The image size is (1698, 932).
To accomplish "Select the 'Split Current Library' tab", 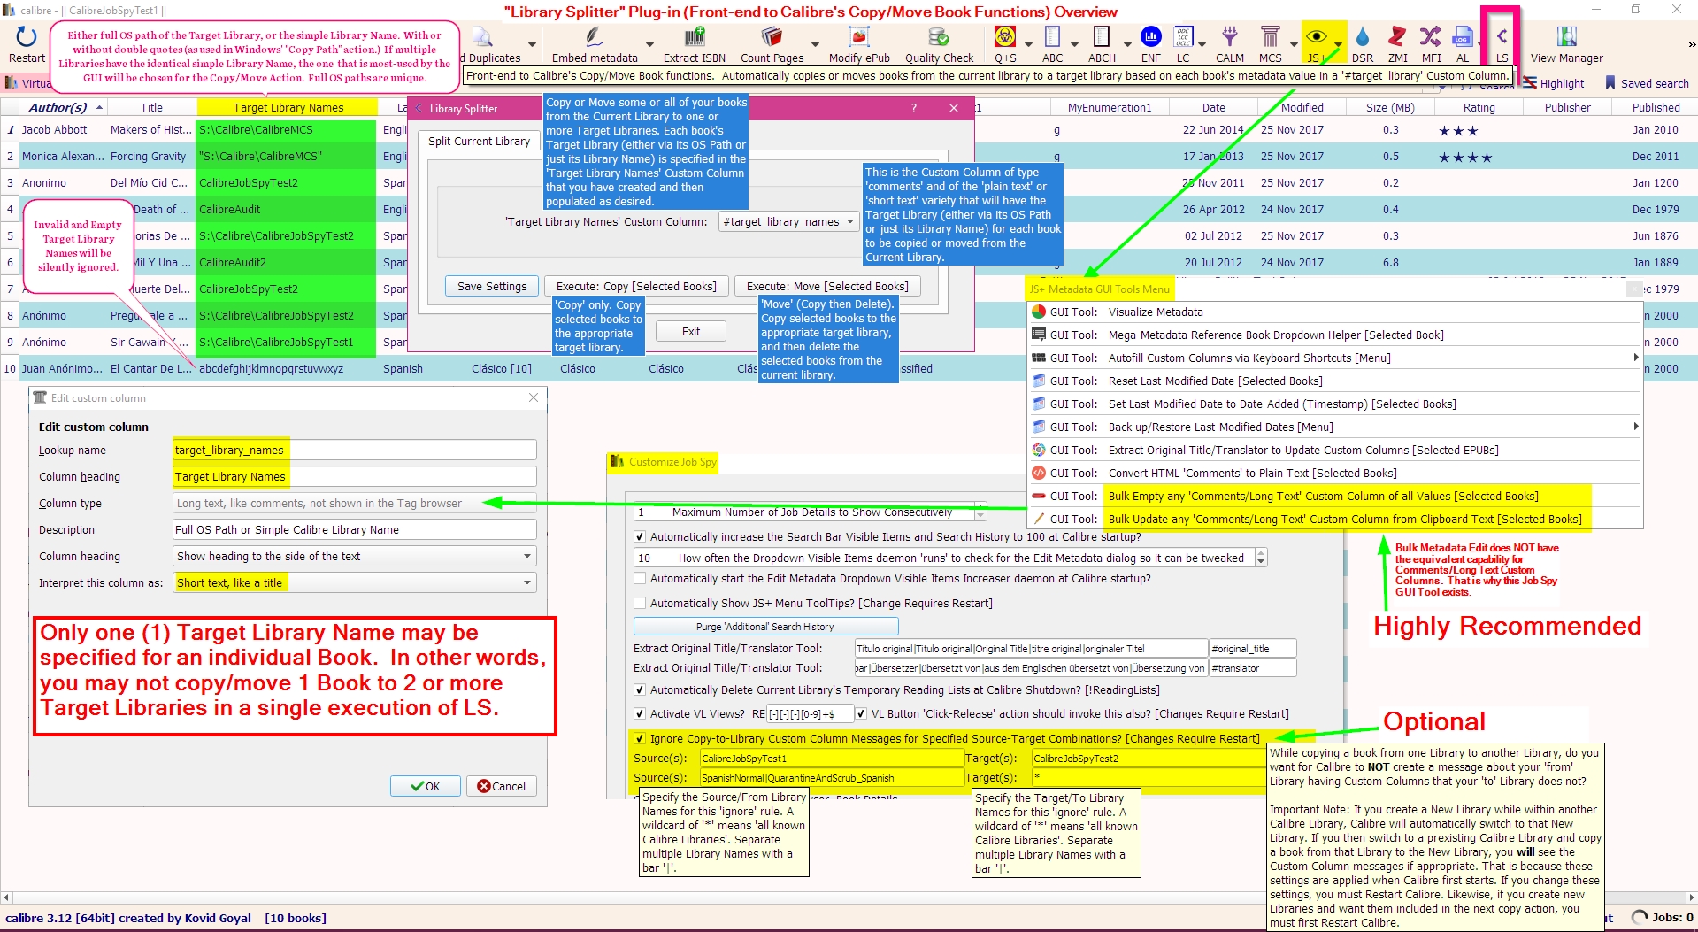I will [x=479, y=142].
